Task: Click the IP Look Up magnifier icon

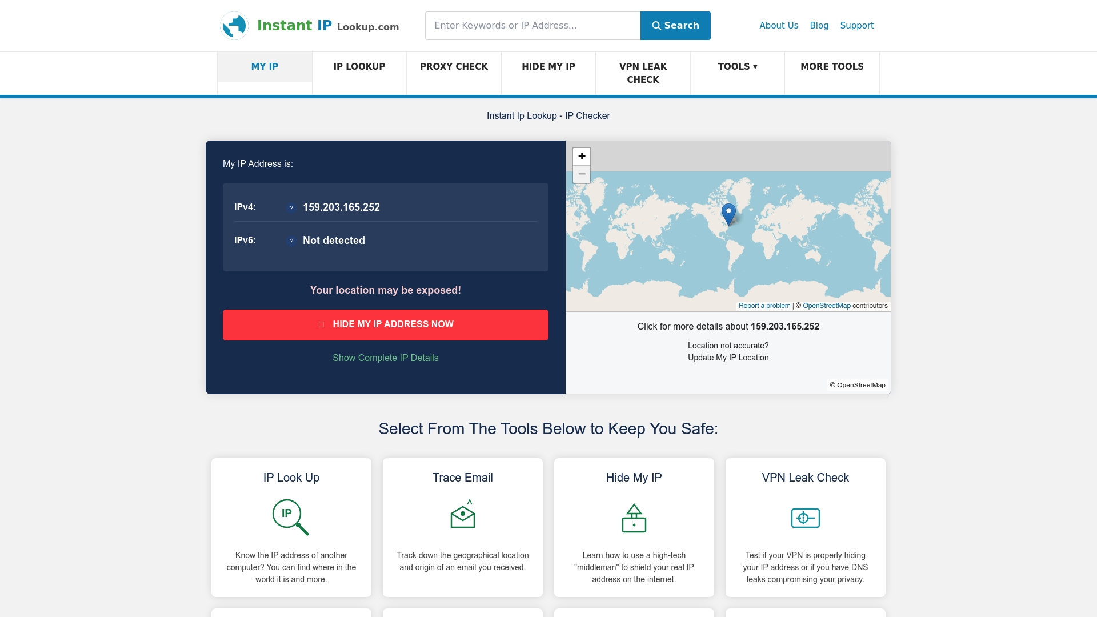Action: (x=290, y=517)
